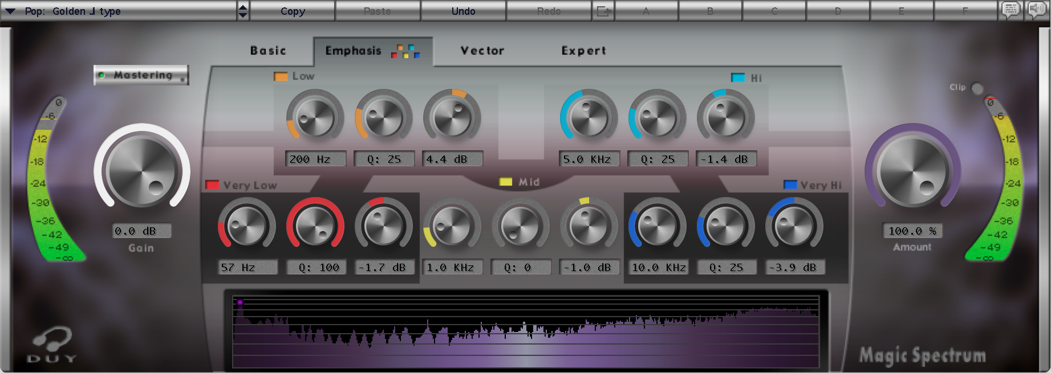Select preset slot F
Viewport: 1051px width, 373px height.
(966, 11)
